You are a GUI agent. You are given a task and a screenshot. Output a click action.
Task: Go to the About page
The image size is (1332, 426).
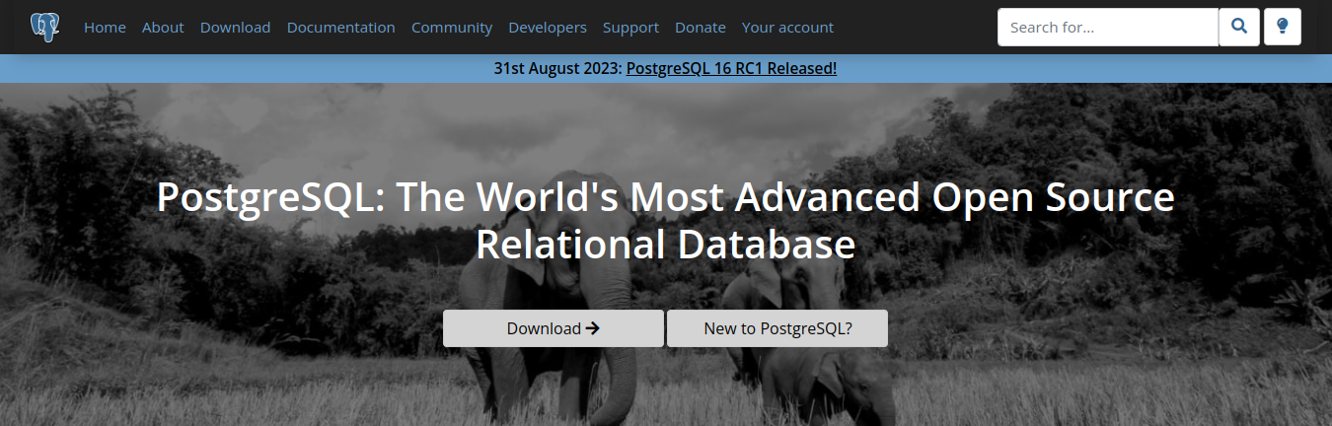tap(163, 28)
